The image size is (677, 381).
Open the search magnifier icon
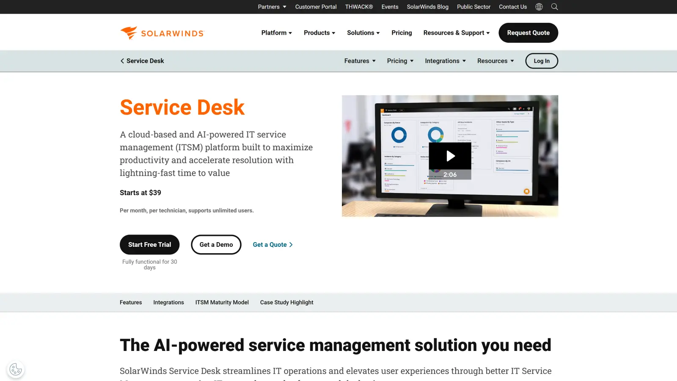point(554,7)
